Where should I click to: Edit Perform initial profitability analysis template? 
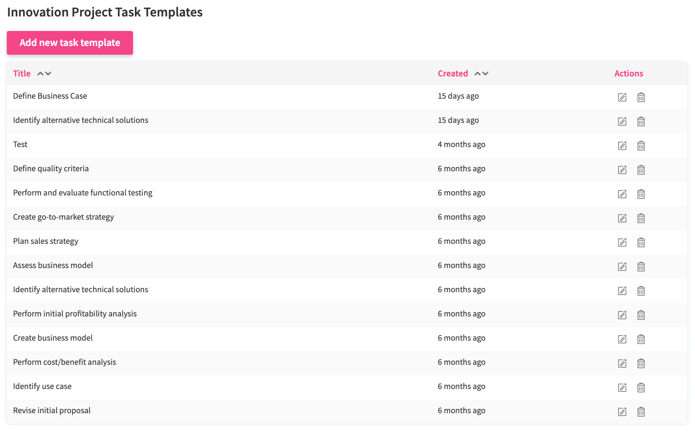(x=622, y=315)
